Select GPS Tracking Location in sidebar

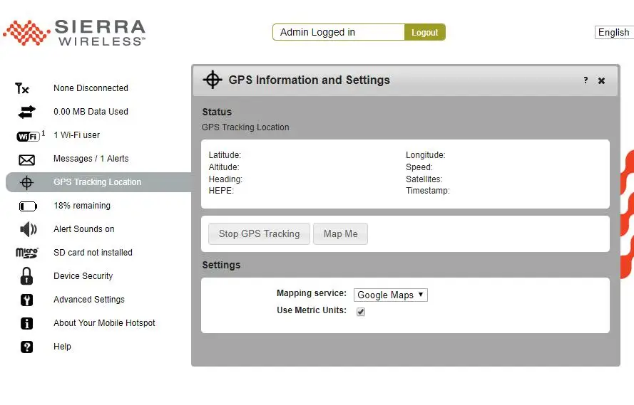pyautogui.click(x=97, y=182)
